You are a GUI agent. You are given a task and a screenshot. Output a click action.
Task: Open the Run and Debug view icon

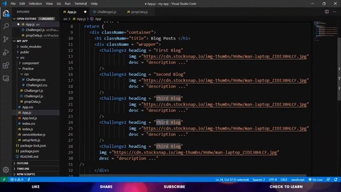pyautogui.click(x=6, y=52)
